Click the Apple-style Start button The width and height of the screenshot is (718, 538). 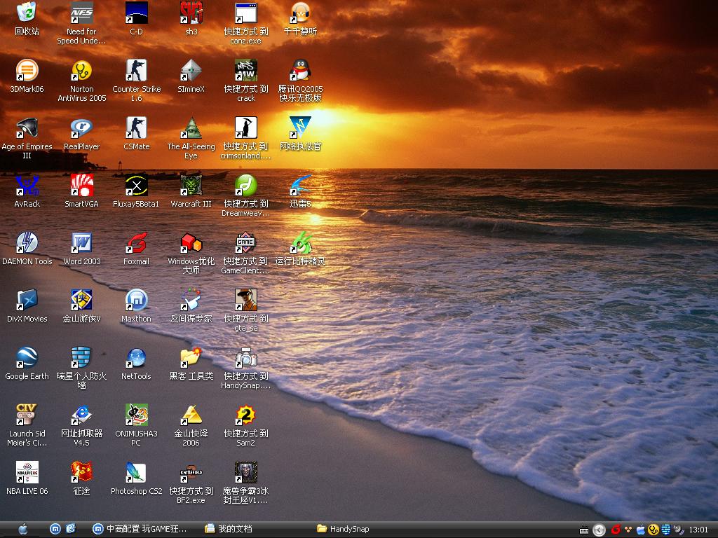[x=22, y=529]
